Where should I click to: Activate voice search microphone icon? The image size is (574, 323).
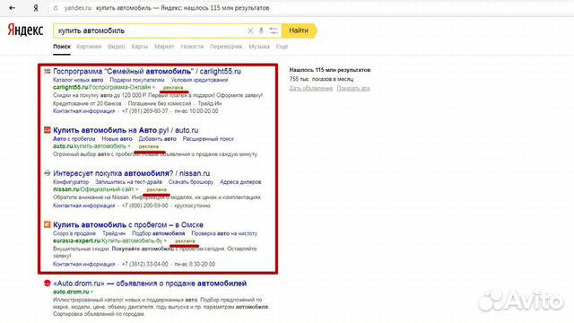[x=261, y=31]
